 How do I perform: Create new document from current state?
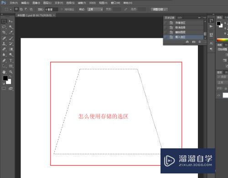click(187, 42)
